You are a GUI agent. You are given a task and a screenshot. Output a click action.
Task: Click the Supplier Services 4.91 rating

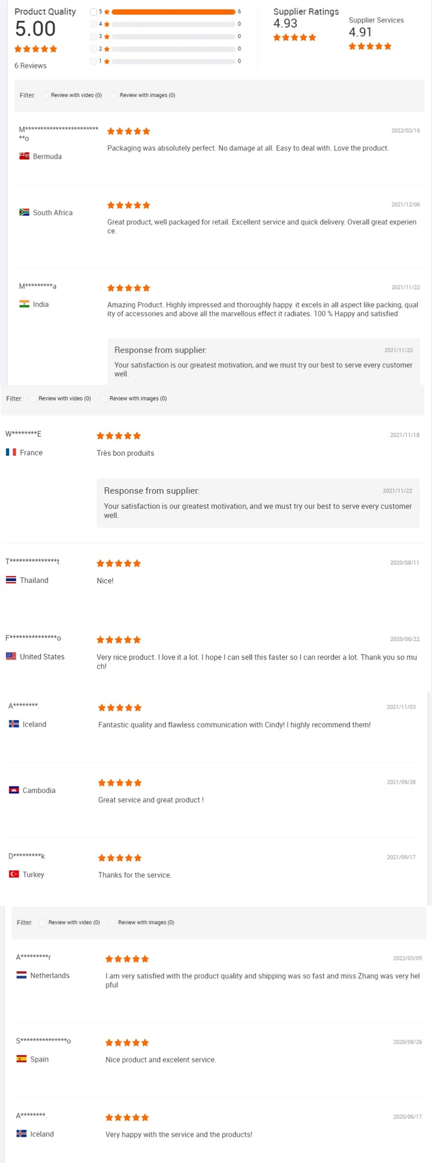[x=361, y=32]
